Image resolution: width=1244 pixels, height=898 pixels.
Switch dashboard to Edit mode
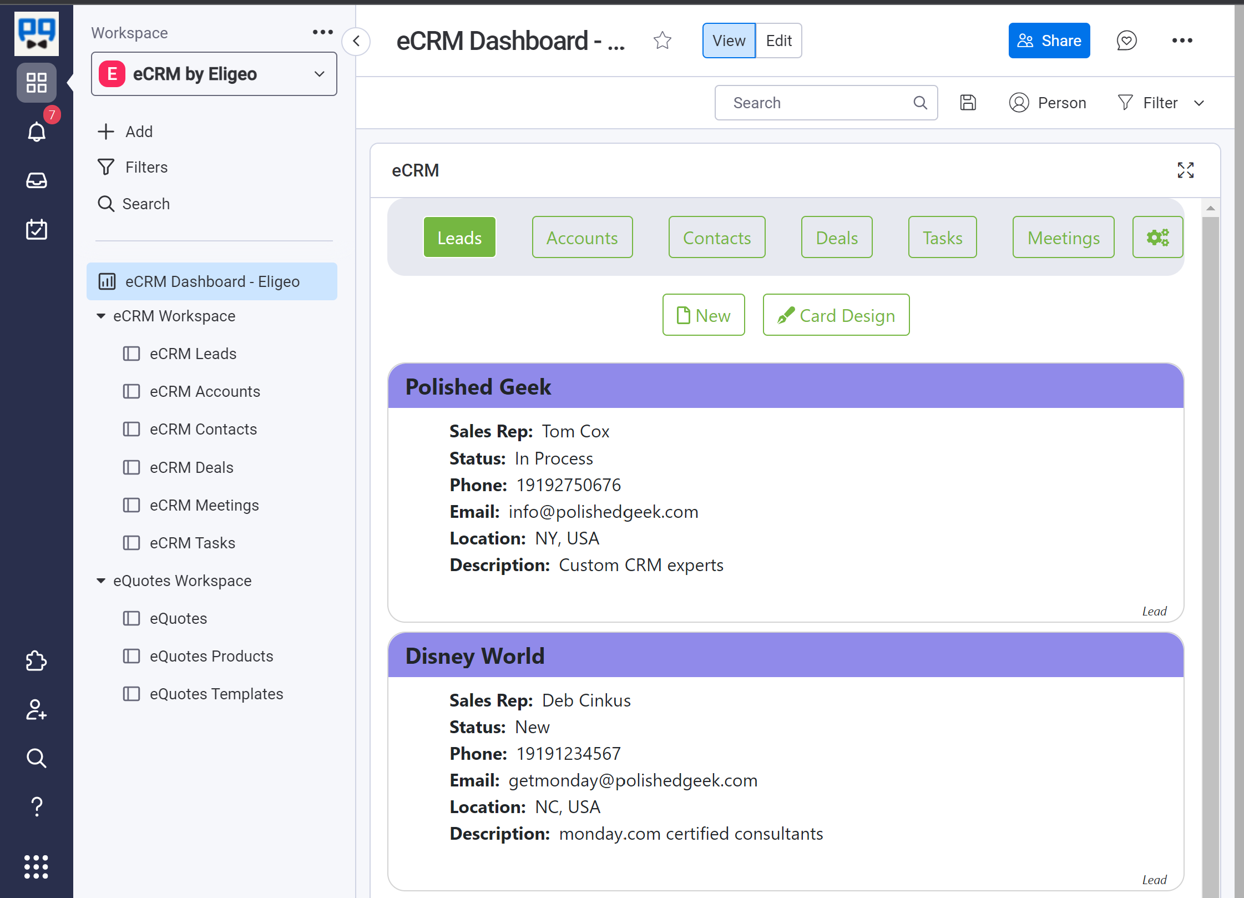778,41
